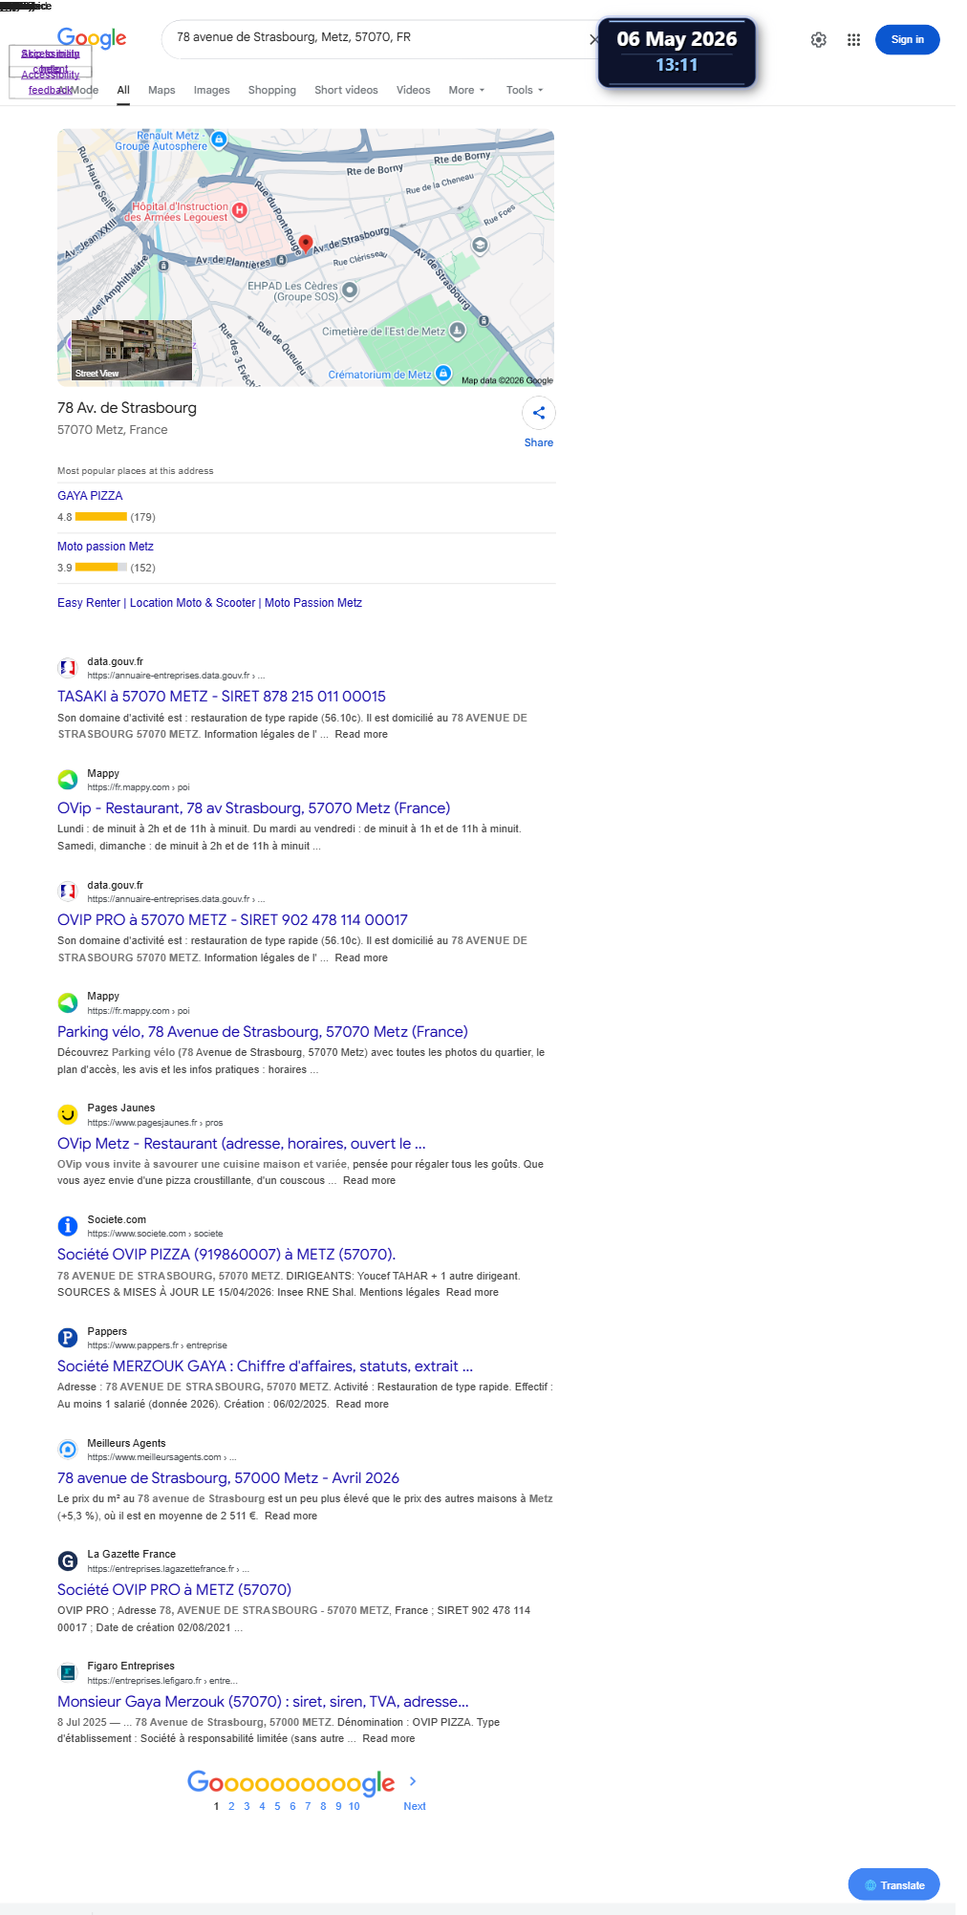Go to results page 2
Viewport: 967px width, 1915px height.
click(x=231, y=1806)
